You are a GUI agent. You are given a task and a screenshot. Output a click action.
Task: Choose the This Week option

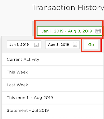pos(53,72)
